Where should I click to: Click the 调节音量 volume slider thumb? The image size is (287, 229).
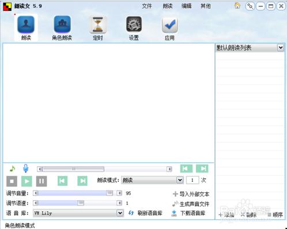(109, 193)
